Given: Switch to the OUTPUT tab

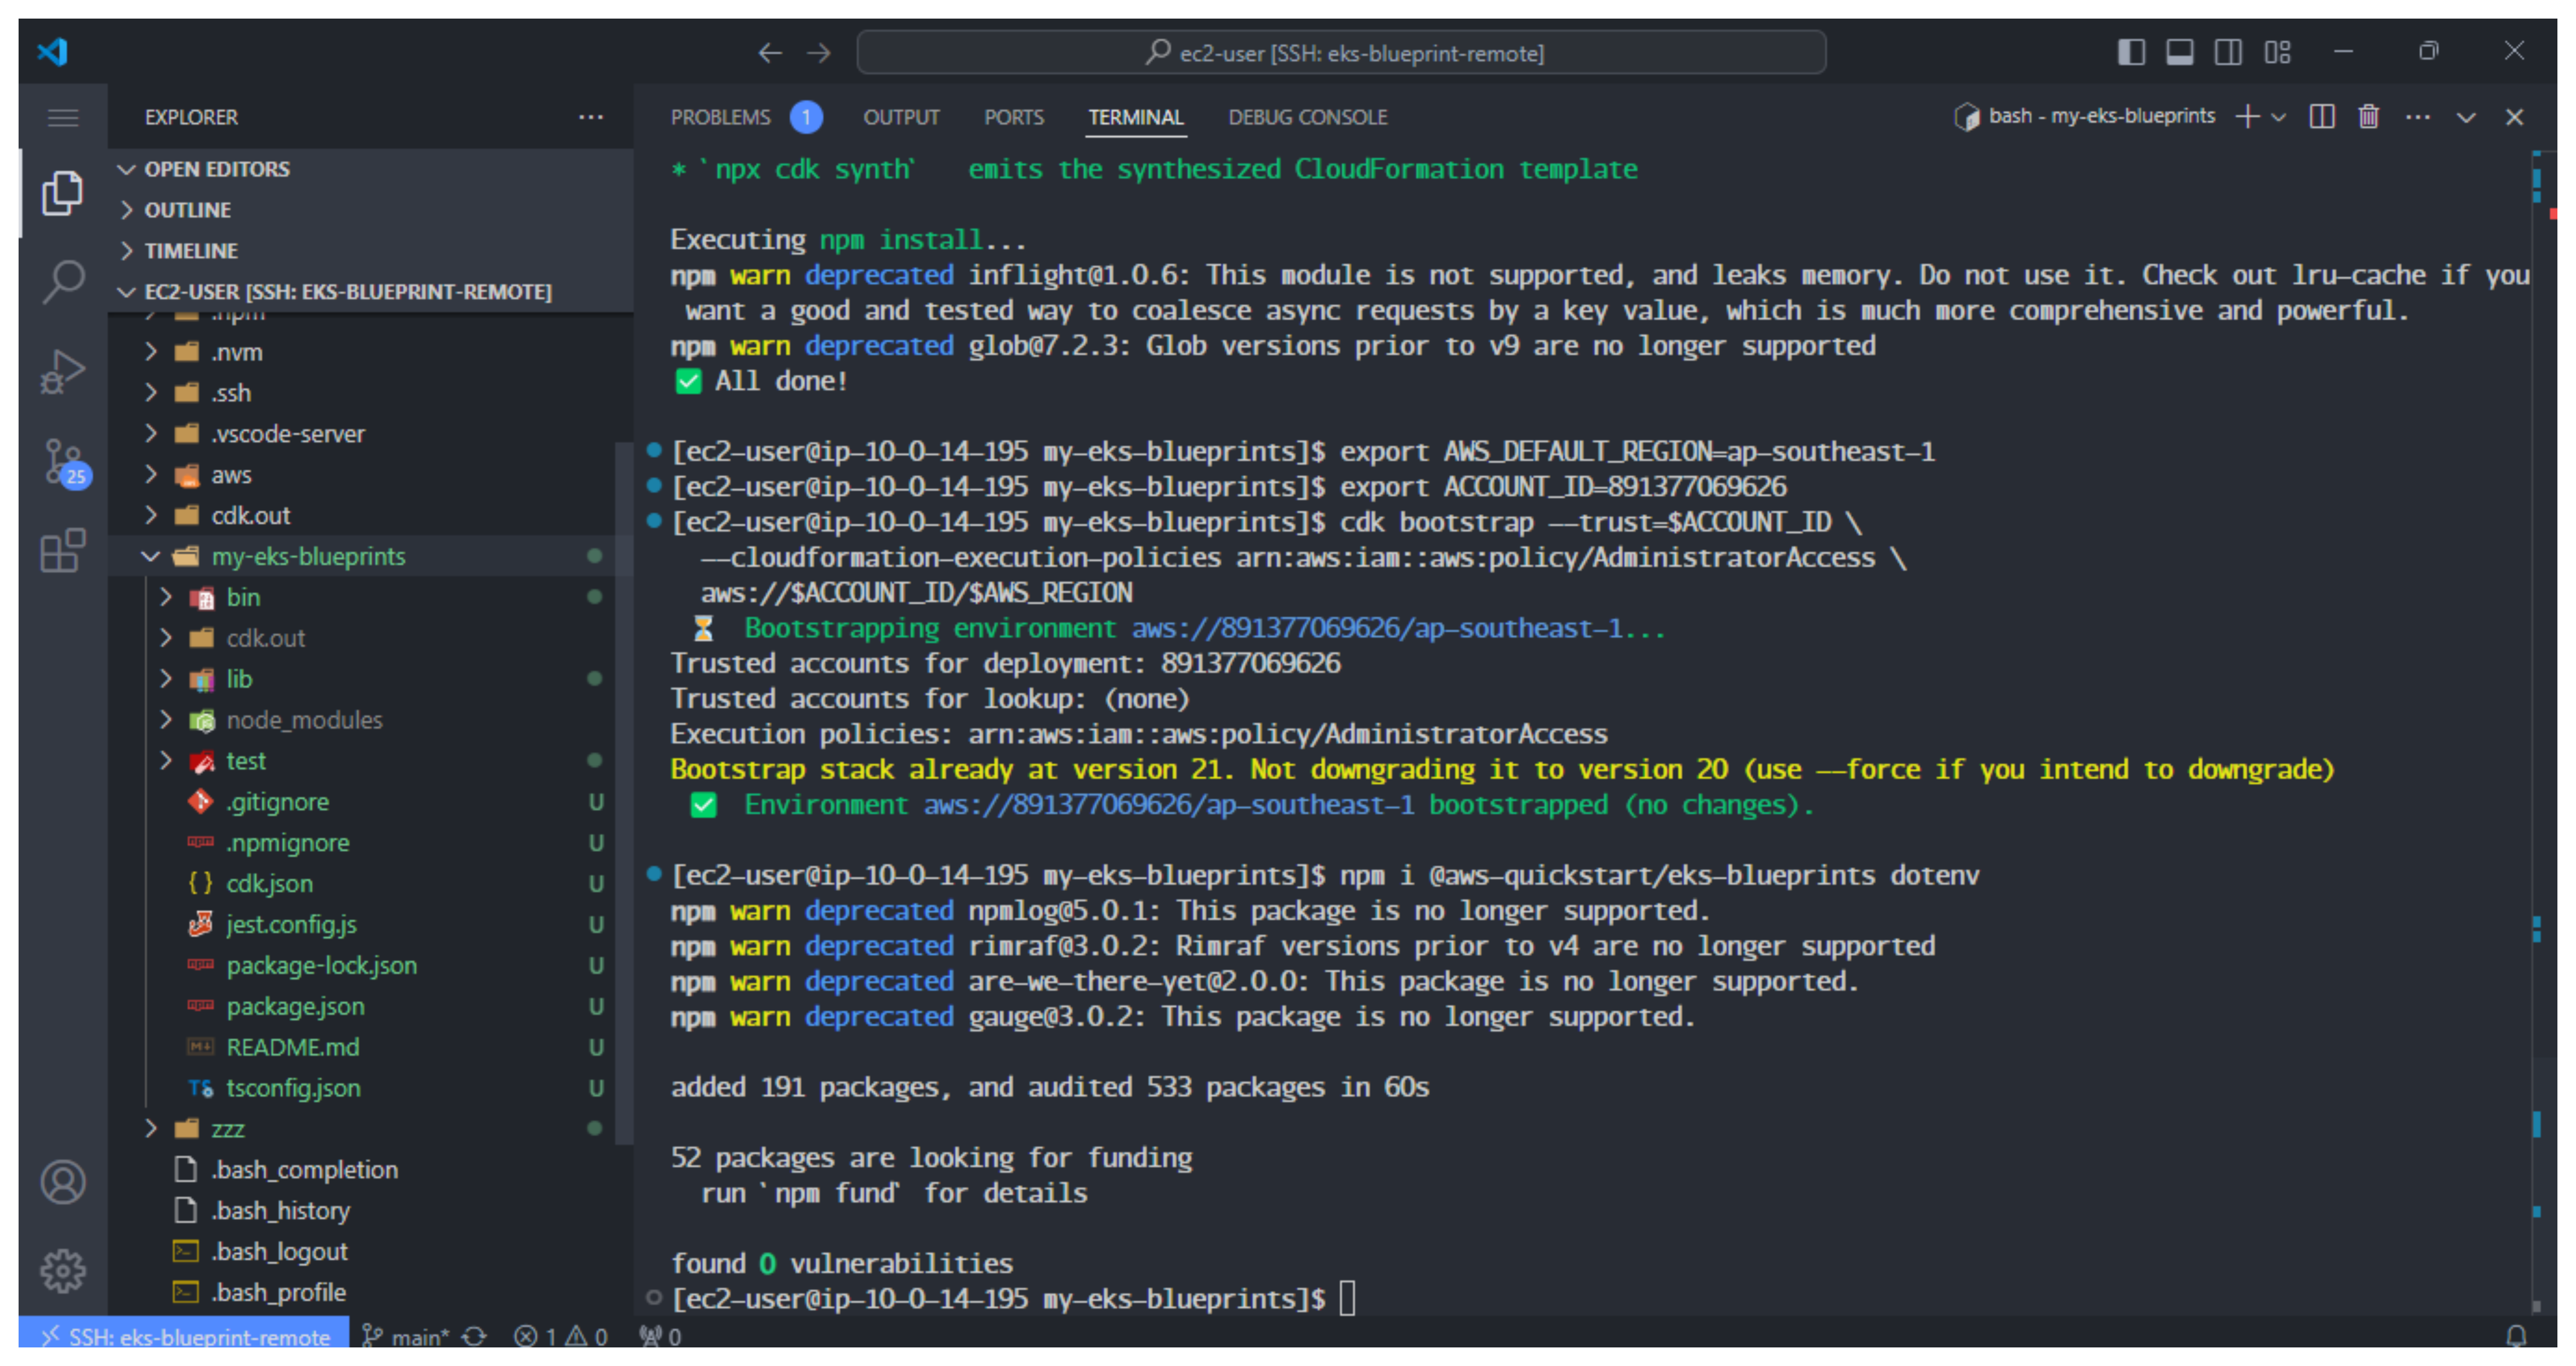Looking at the screenshot, I should coord(901,117).
